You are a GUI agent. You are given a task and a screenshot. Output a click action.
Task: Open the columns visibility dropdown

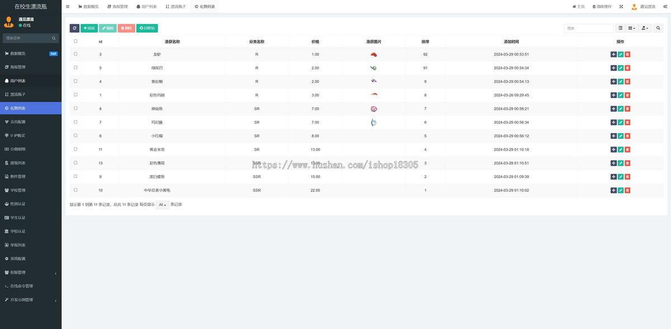point(632,28)
